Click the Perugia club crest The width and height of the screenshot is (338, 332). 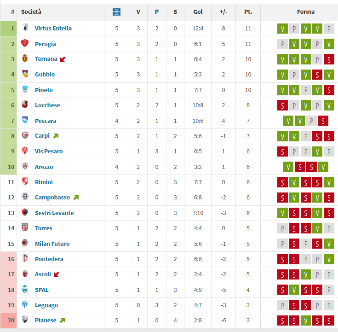pos(25,43)
